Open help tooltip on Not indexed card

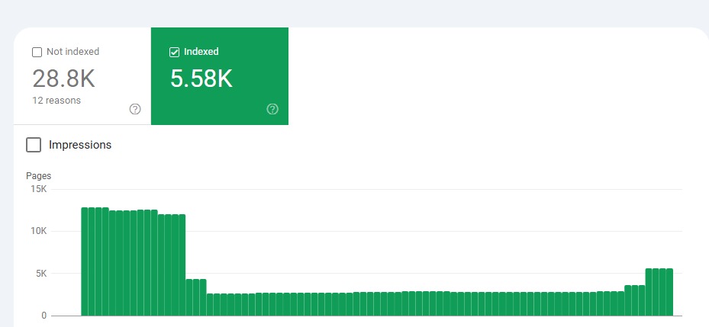click(x=135, y=109)
